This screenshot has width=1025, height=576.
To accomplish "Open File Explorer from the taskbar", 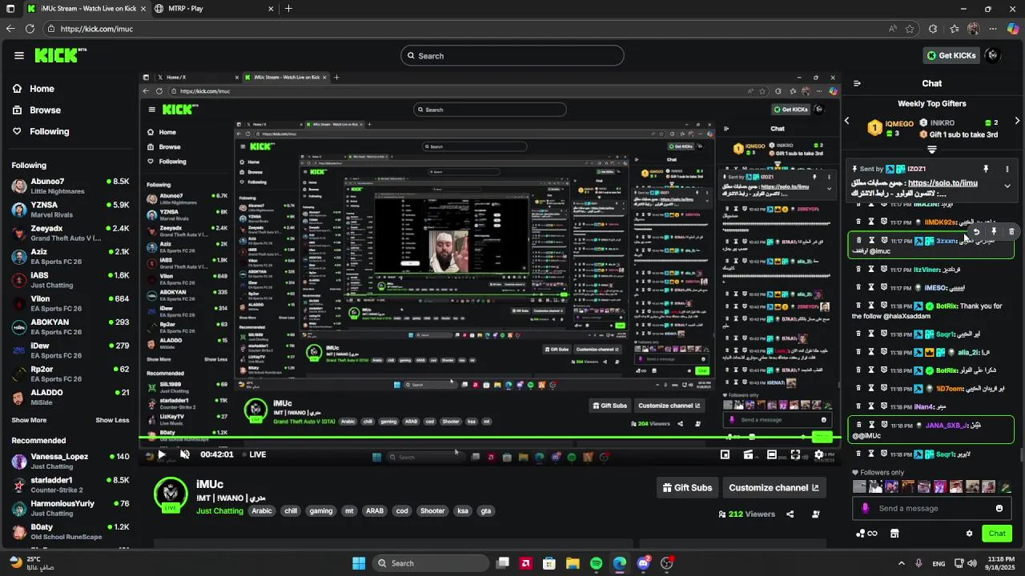I will 573,563.
